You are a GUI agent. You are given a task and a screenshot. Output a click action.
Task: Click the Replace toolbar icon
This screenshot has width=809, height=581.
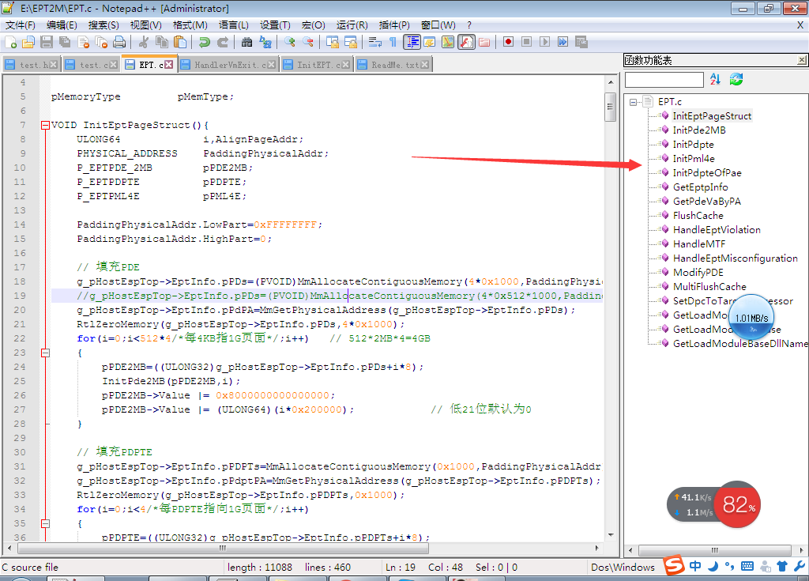(265, 43)
